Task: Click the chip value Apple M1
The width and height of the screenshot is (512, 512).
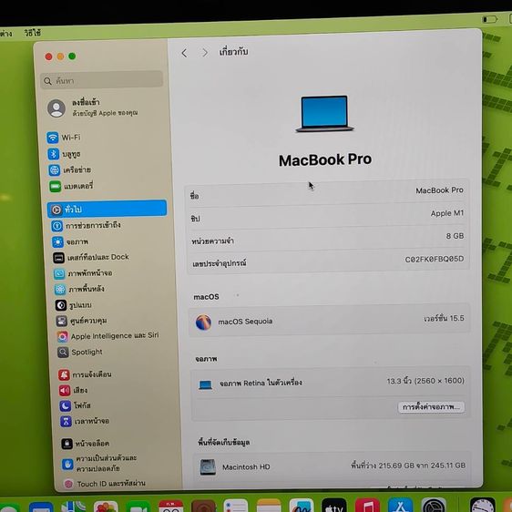Action: pos(447,213)
